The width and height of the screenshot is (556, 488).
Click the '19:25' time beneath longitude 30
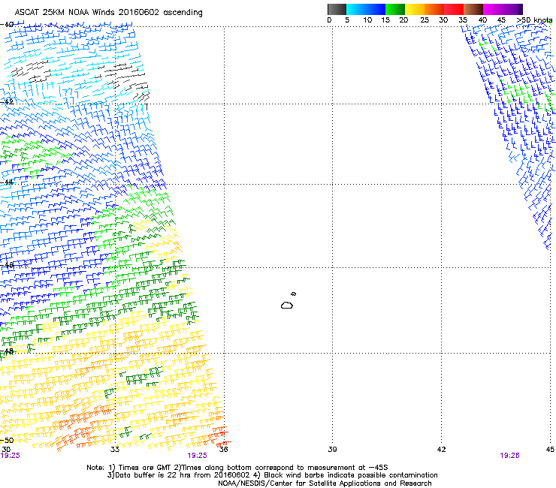click(11, 456)
